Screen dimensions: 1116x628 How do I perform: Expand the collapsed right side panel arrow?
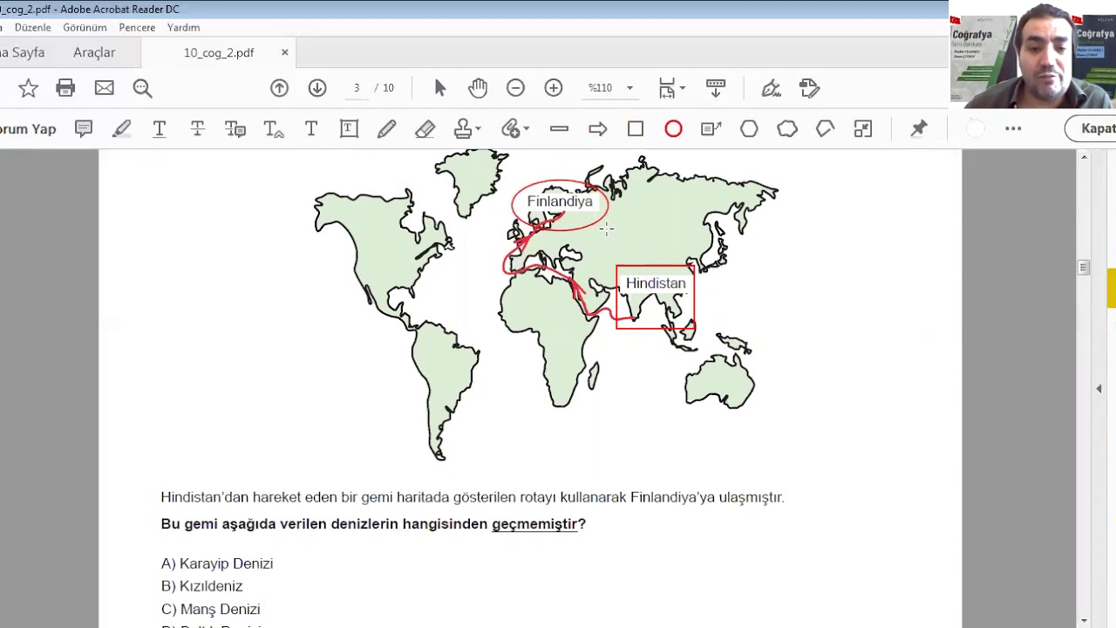point(1099,388)
